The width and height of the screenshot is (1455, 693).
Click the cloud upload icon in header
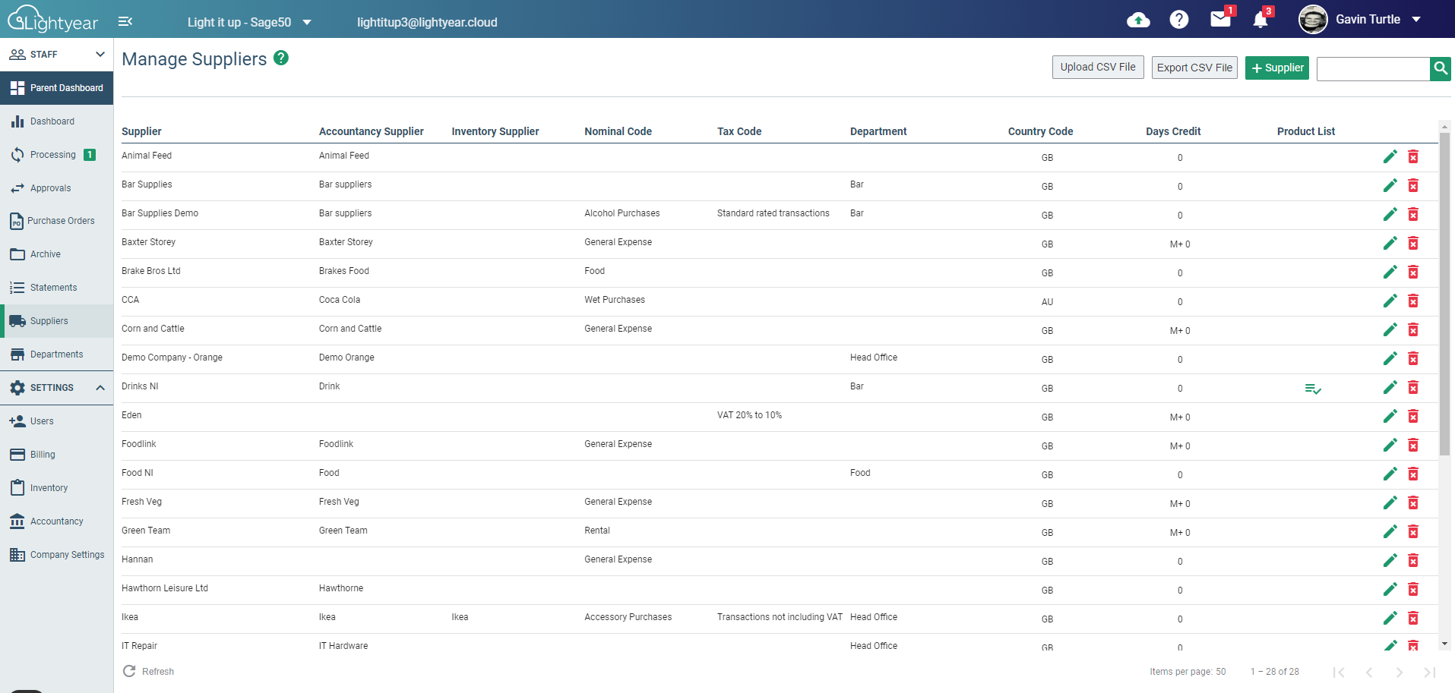click(1137, 20)
